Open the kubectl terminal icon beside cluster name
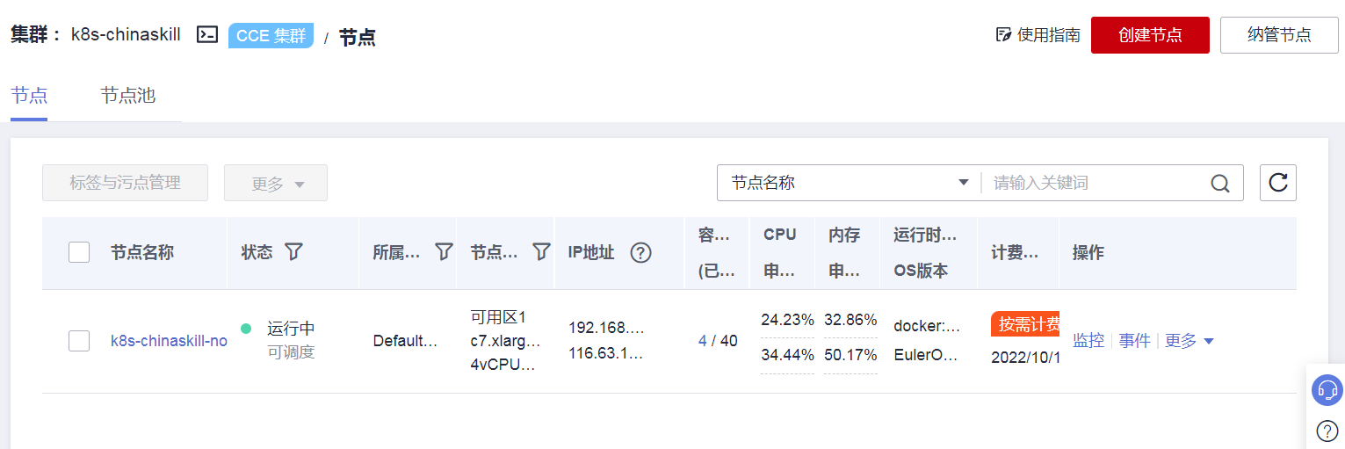The width and height of the screenshot is (1345, 449). (206, 35)
